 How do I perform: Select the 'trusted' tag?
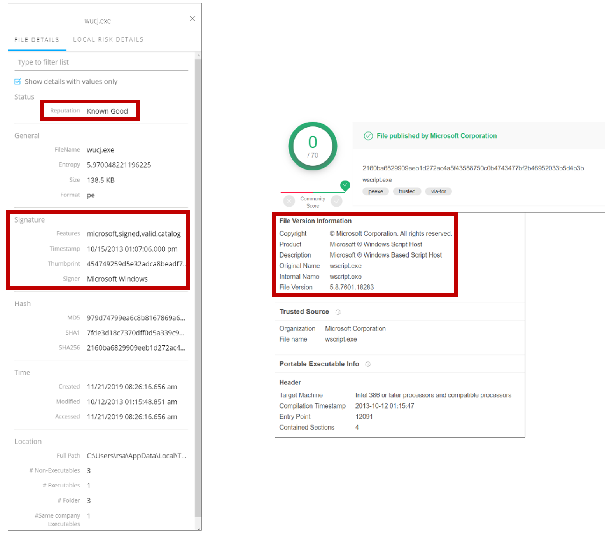(x=407, y=191)
